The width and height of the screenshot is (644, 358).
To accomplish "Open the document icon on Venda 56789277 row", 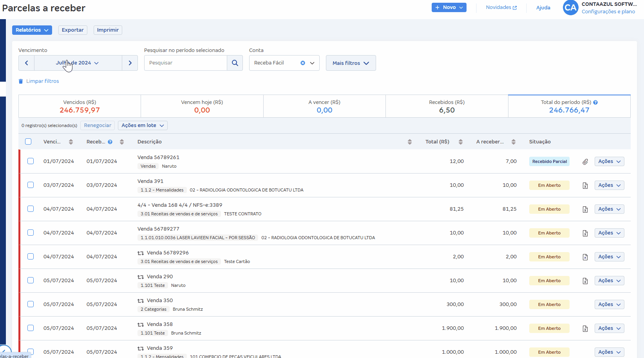I will tap(585, 233).
